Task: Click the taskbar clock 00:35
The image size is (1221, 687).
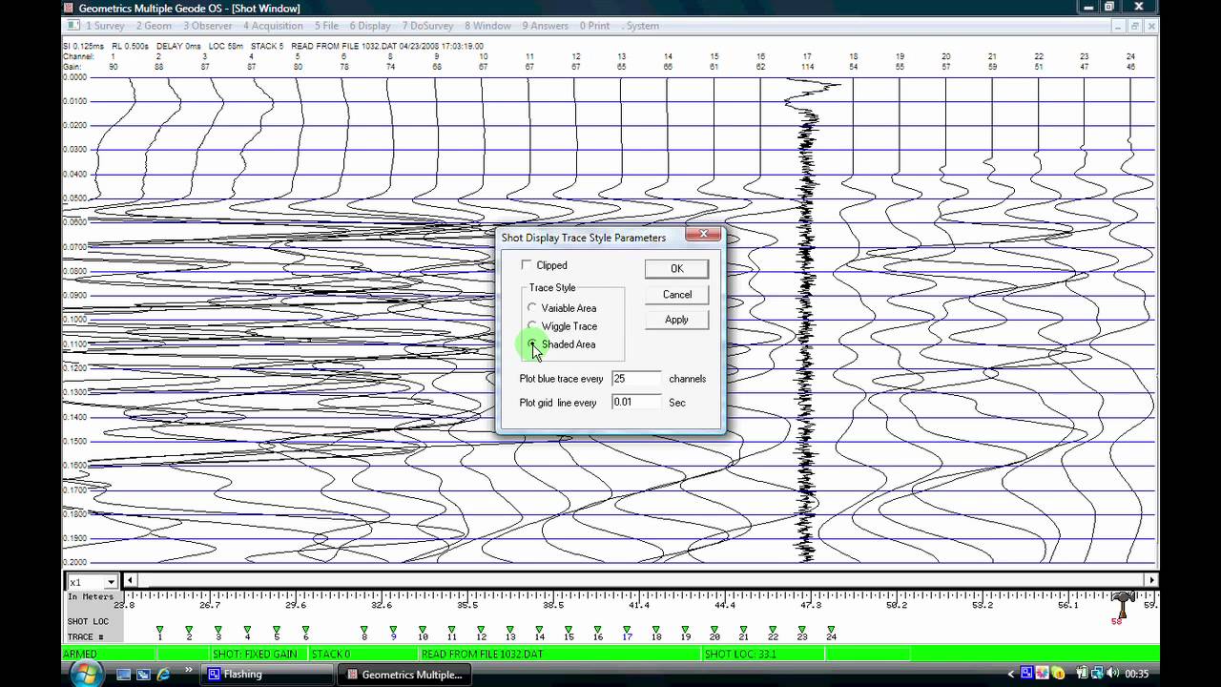Action: pos(1137,675)
